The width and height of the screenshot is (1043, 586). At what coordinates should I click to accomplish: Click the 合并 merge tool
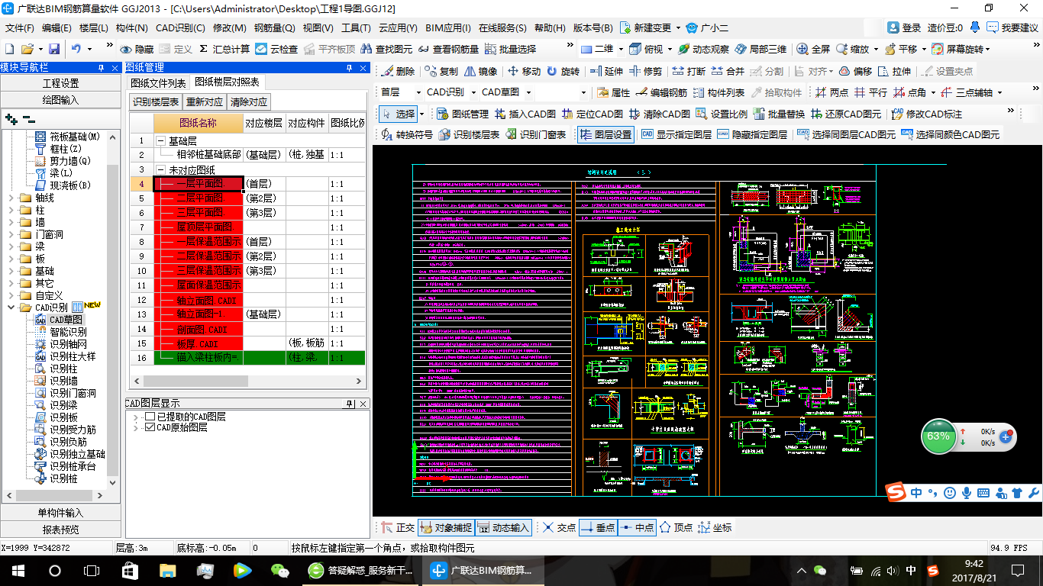(727, 71)
